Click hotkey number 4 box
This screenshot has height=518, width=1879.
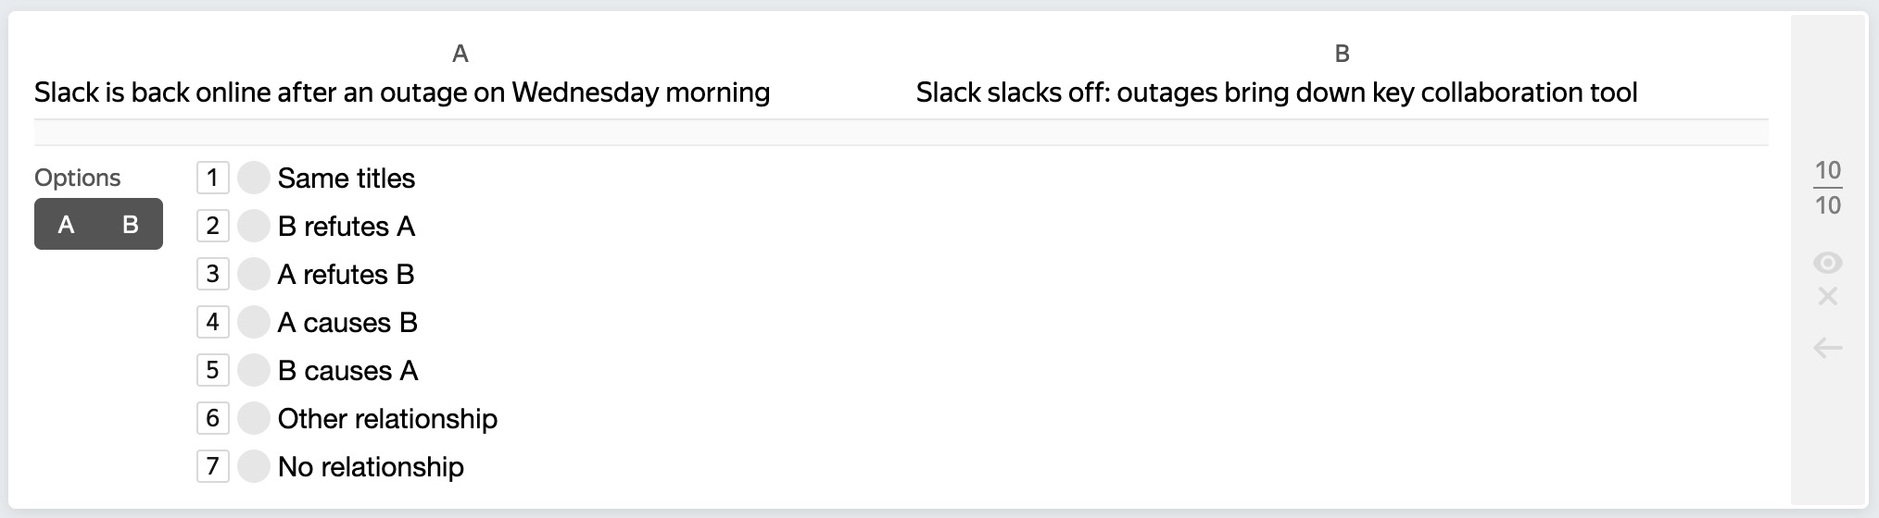(x=212, y=322)
